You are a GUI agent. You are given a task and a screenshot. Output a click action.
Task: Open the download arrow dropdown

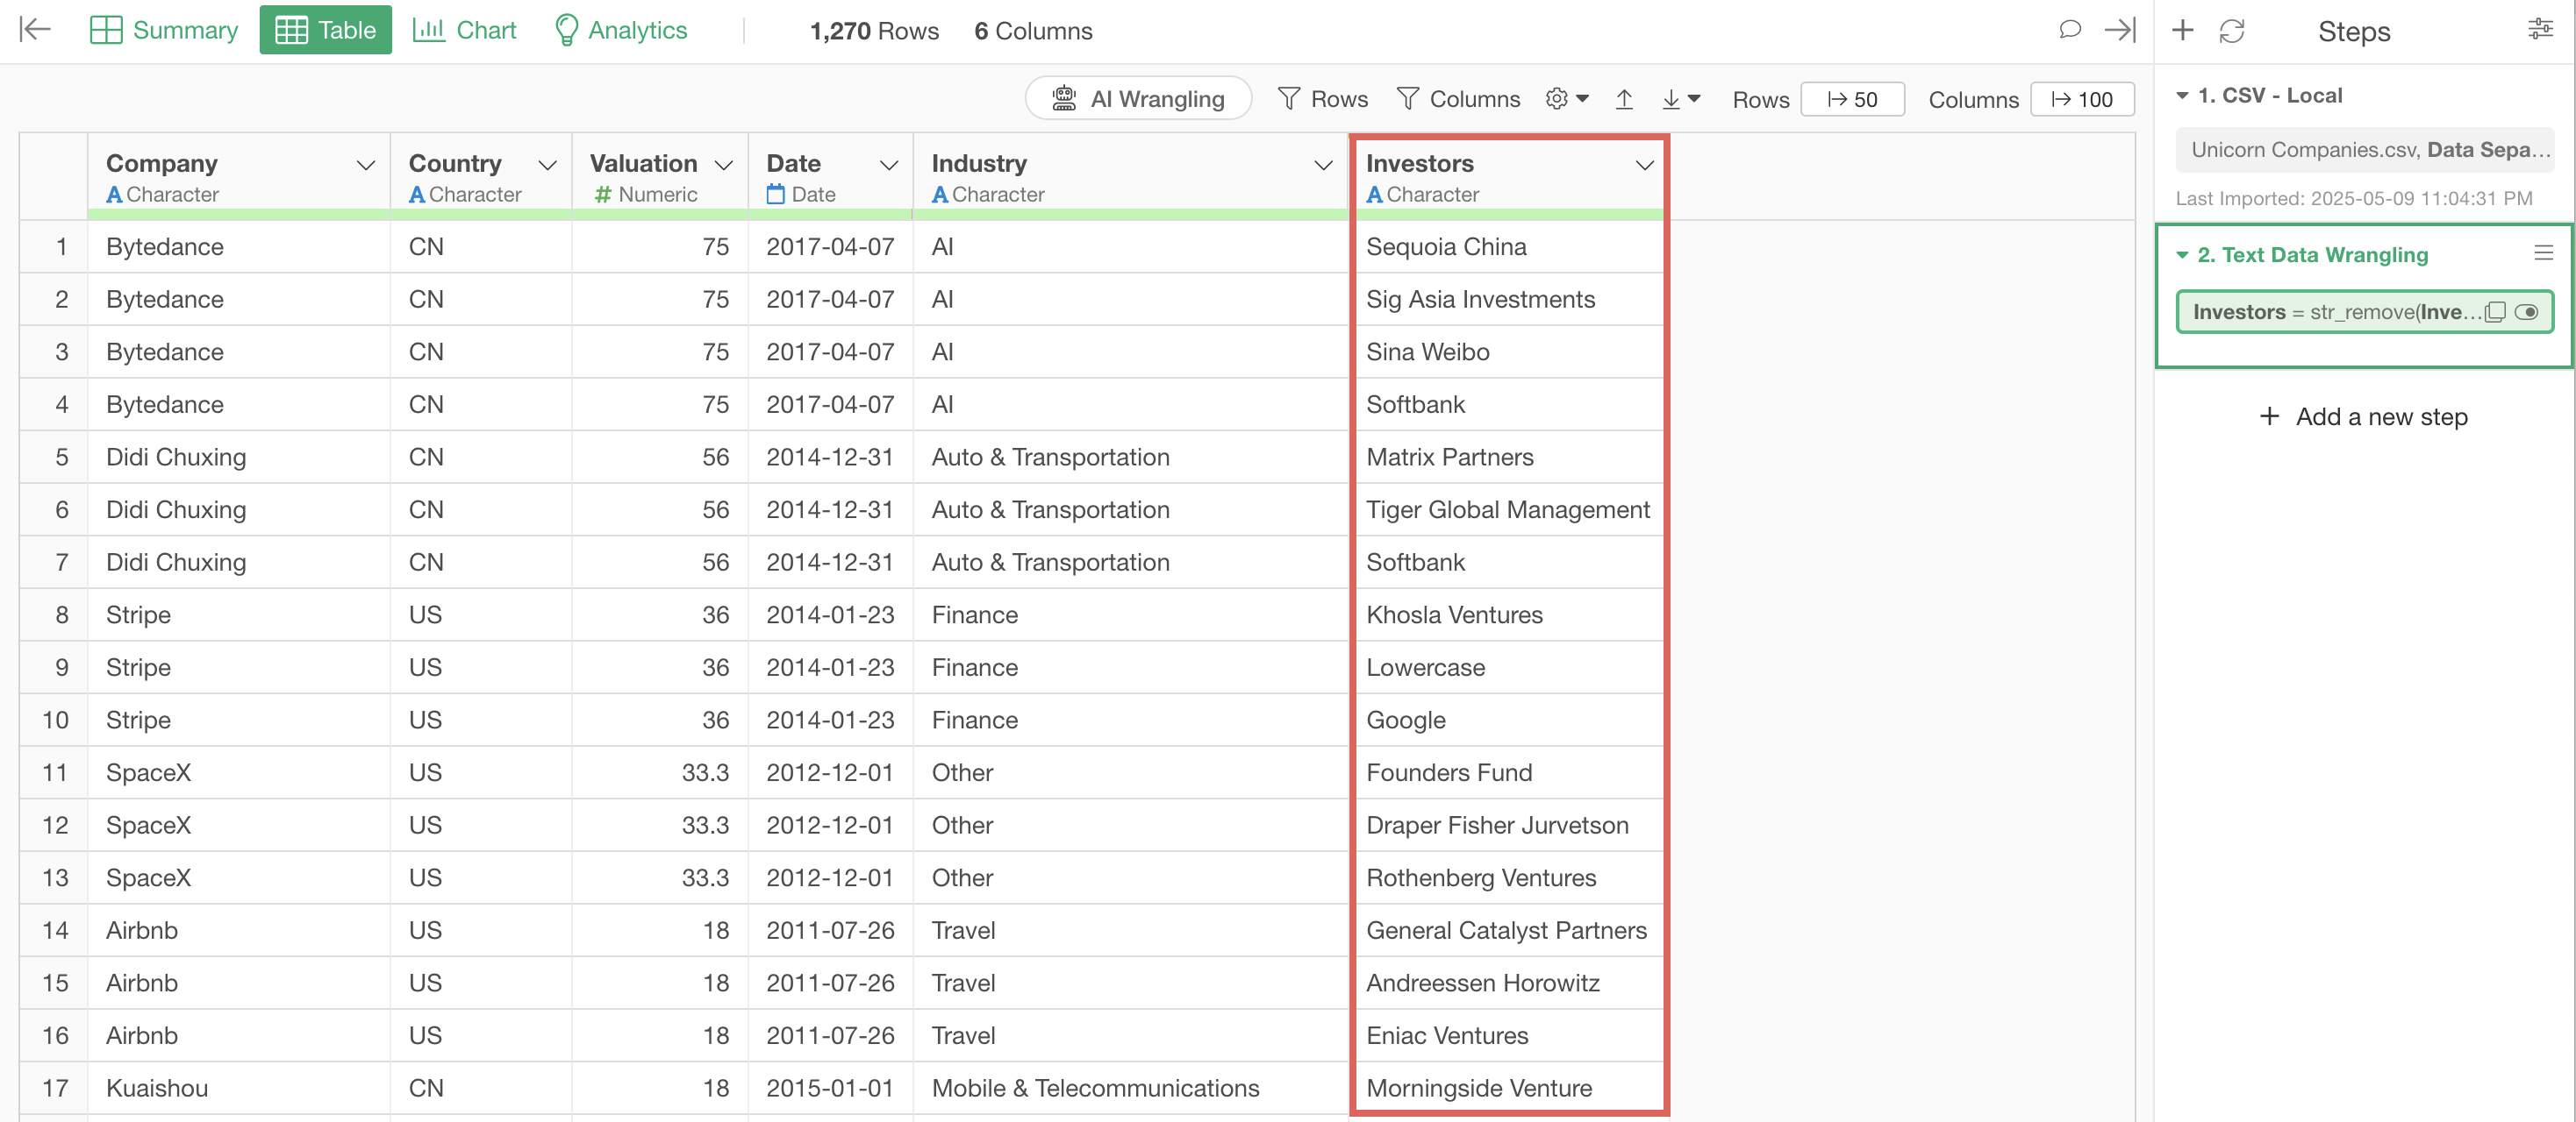pos(1680,99)
